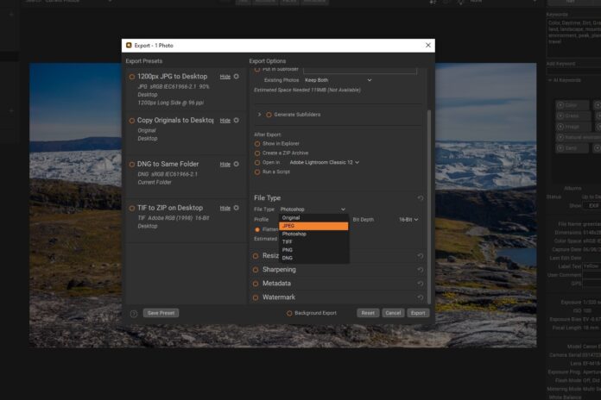Screen dimensions: 601x400
Task: Click the Estimated Space Needed text
Action: (x=307, y=90)
